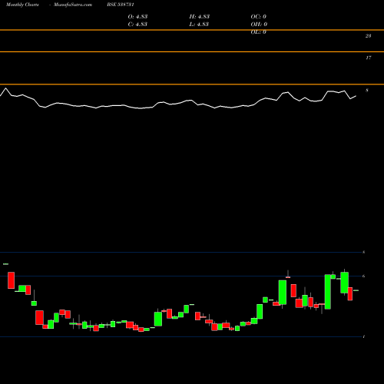Viewport: 384px width, 384px height.
Task: Click the "17" axis label
Action: [368, 58]
